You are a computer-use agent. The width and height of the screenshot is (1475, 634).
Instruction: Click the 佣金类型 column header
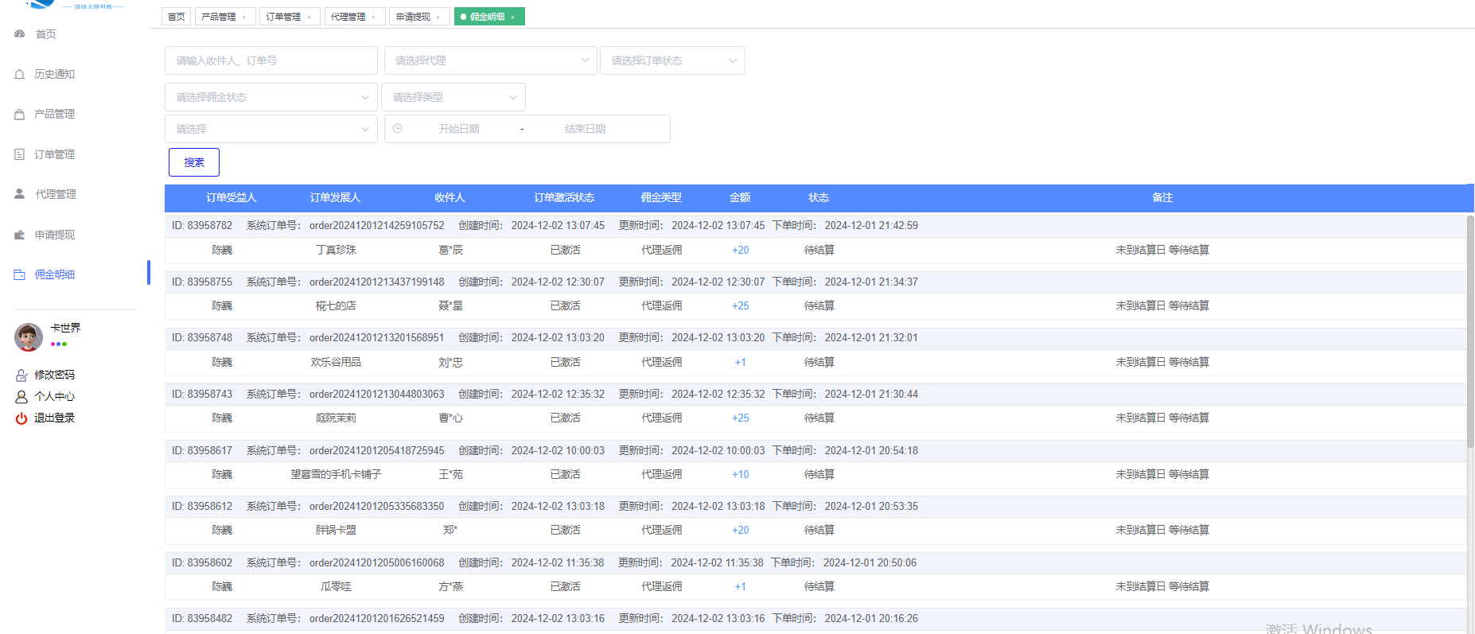(x=661, y=197)
